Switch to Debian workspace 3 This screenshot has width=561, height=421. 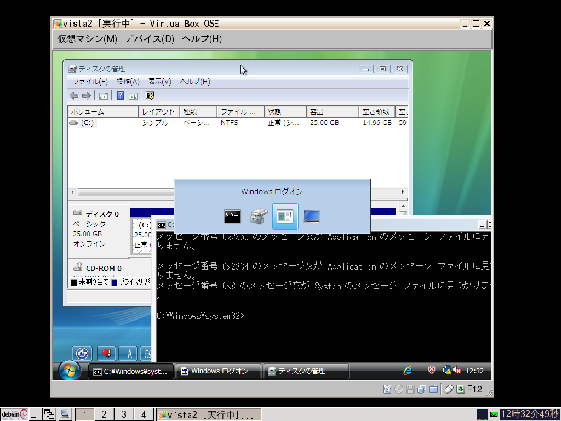coord(124,414)
